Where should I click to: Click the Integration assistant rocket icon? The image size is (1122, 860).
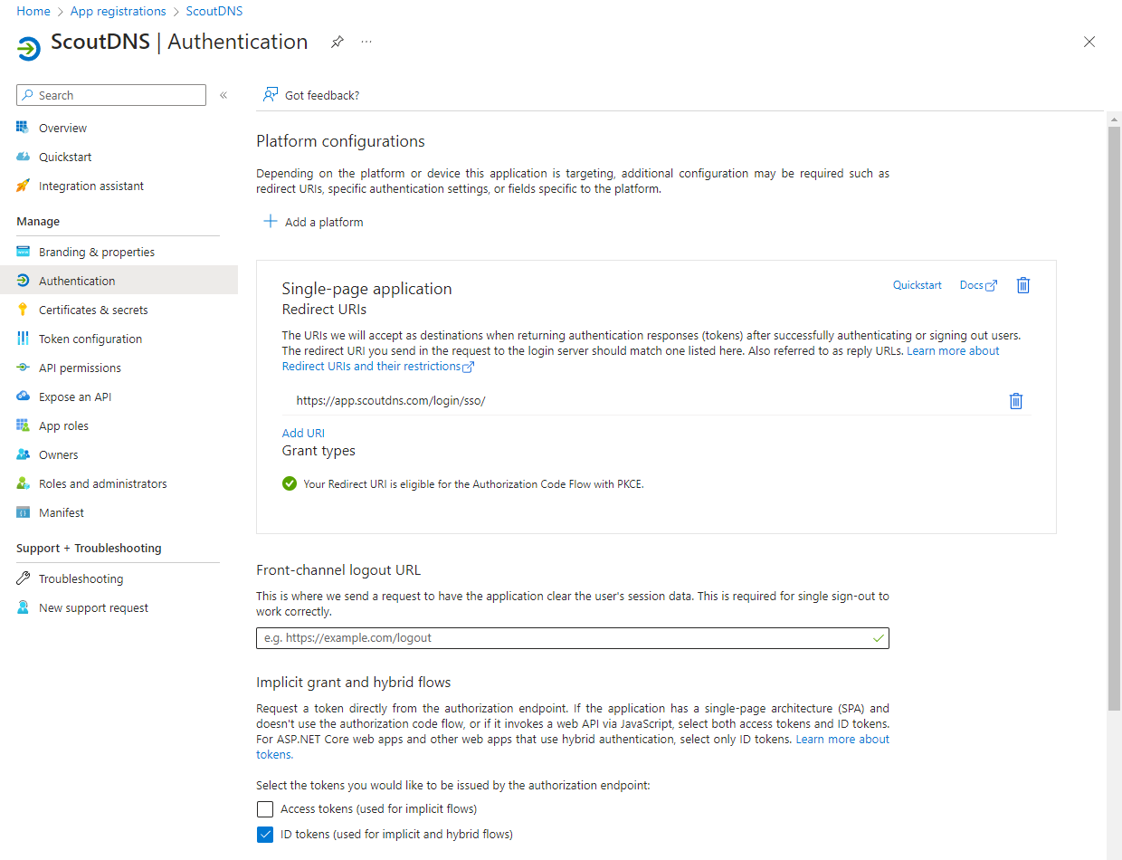click(x=23, y=186)
